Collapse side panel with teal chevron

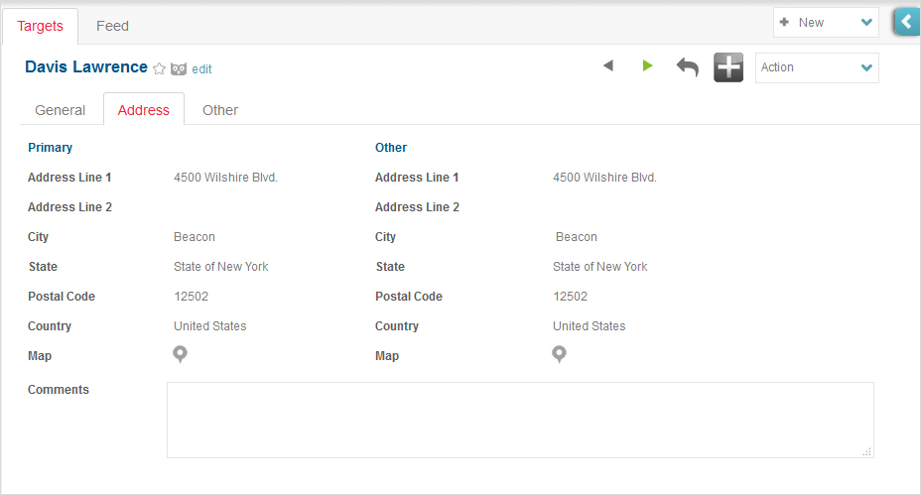pos(907,22)
